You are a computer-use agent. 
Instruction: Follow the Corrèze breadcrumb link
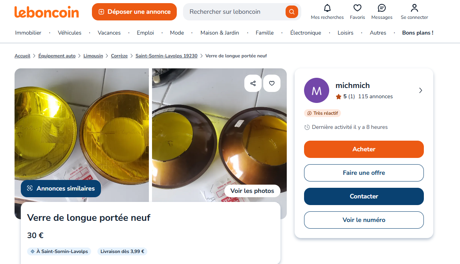coord(119,56)
